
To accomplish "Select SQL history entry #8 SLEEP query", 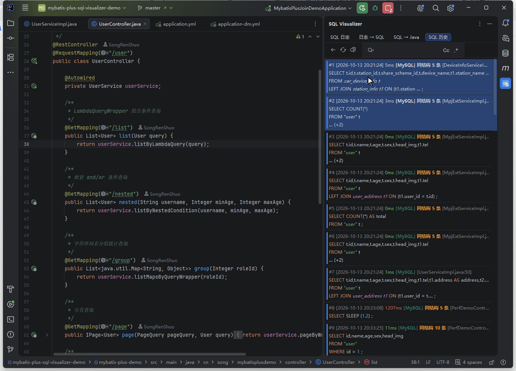I will tap(410, 312).
